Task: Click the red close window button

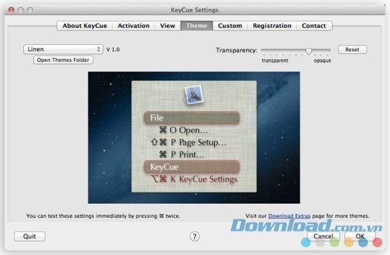Action: click(x=11, y=10)
